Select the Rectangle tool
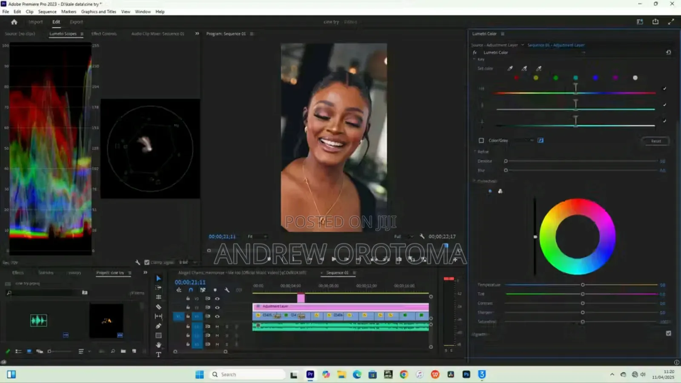The height and width of the screenshot is (383, 681). pyautogui.click(x=158, y=335)
